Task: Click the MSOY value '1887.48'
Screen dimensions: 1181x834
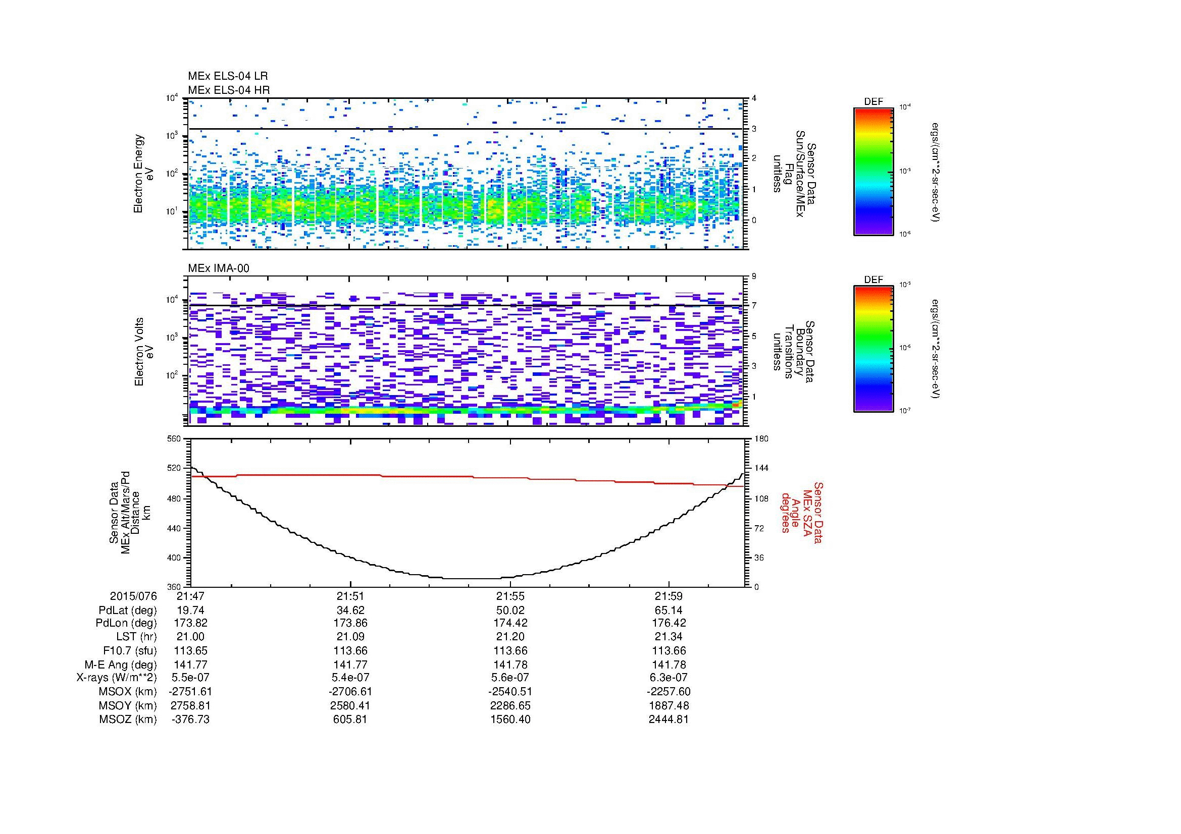Action: [669, 705]
